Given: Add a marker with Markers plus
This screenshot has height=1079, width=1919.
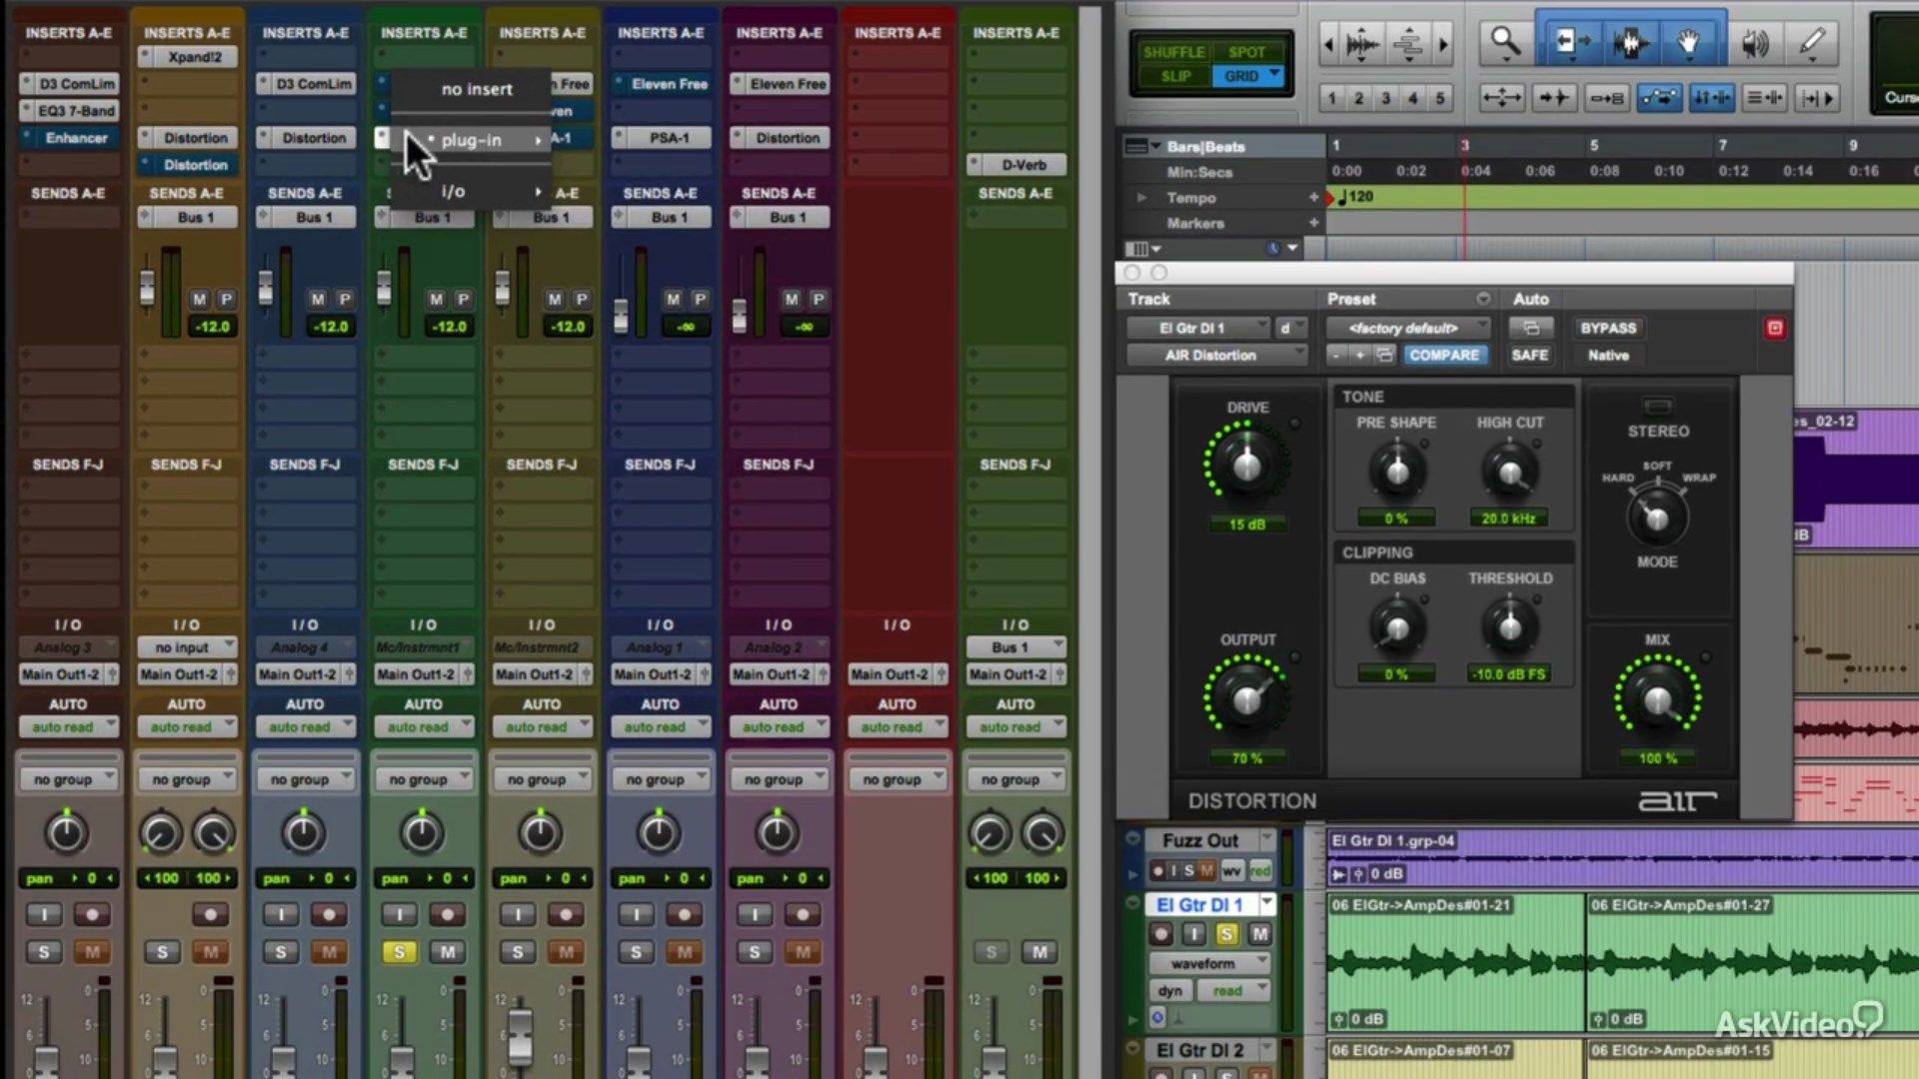Looking at the screenshot, I should [1313, 223].
